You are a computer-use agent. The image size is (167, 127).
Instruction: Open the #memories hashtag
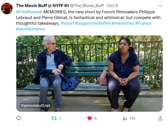[x=123, y=23]
